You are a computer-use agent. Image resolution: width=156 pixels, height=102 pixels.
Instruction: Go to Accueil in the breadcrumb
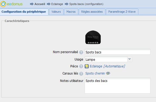[40, 4]
